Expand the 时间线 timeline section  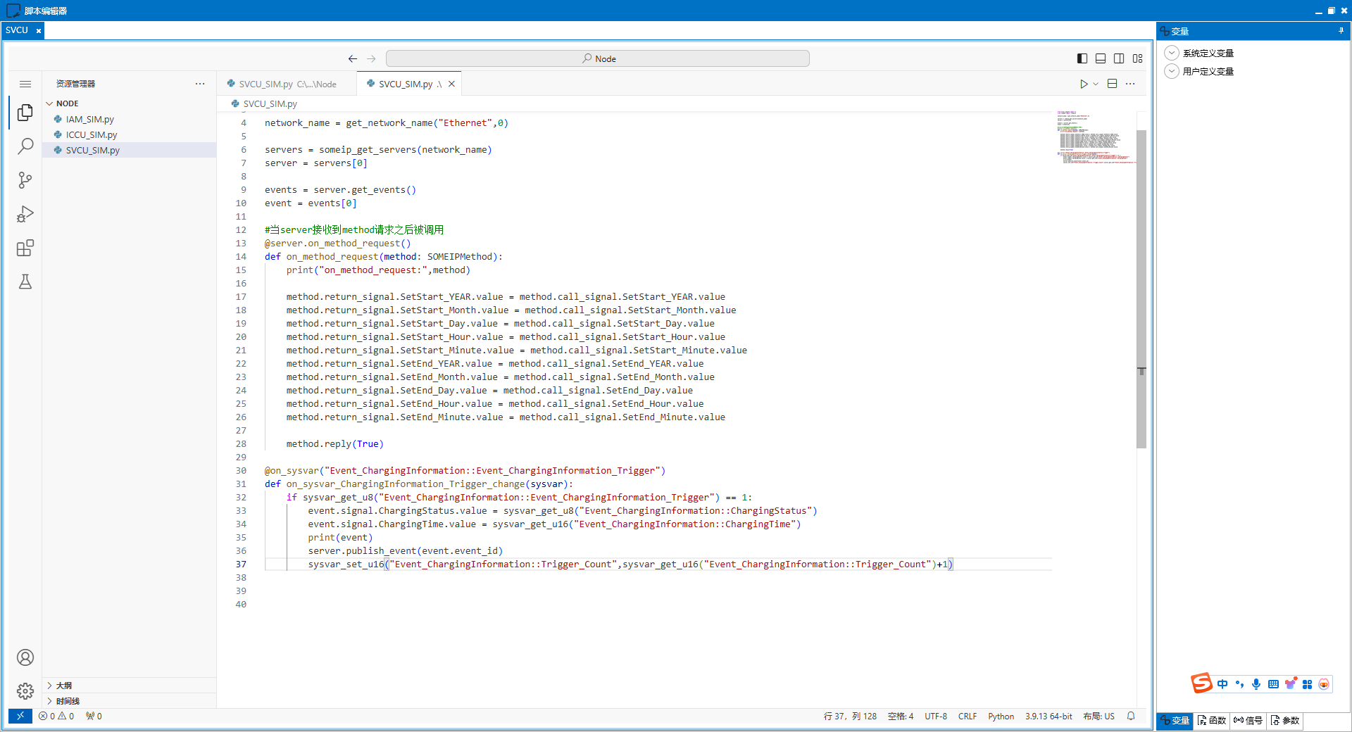pyautogui.click(x=129, y=701)
